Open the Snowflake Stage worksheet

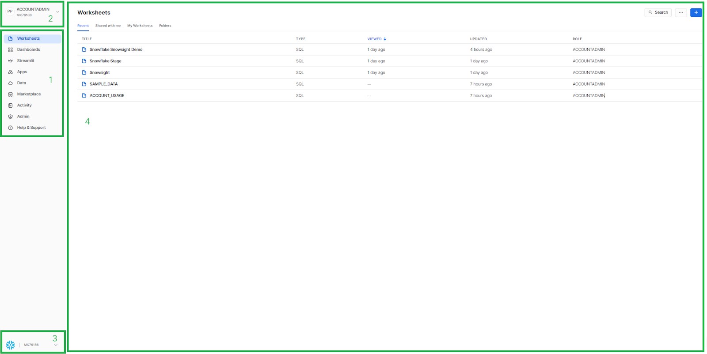click(105, 61)
